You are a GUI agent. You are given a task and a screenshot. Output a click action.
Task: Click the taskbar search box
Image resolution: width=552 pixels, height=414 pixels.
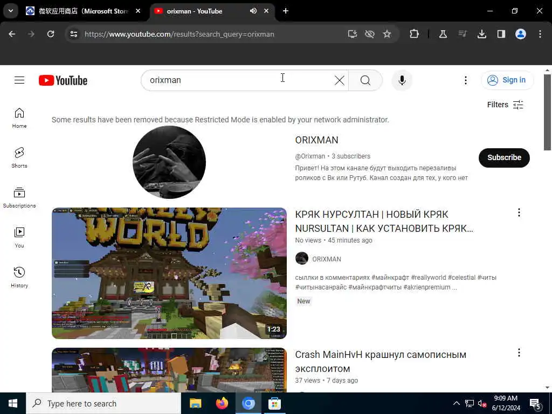tap(103, 403)
